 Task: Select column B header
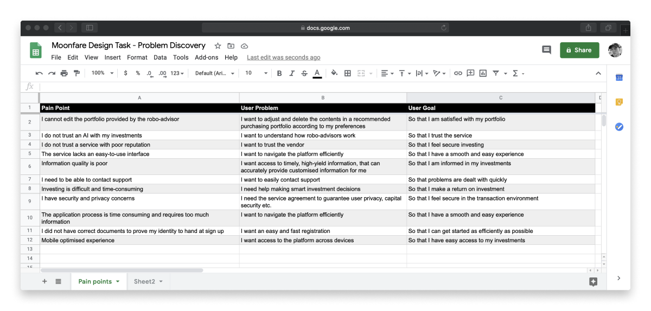(x=323, y=98)
